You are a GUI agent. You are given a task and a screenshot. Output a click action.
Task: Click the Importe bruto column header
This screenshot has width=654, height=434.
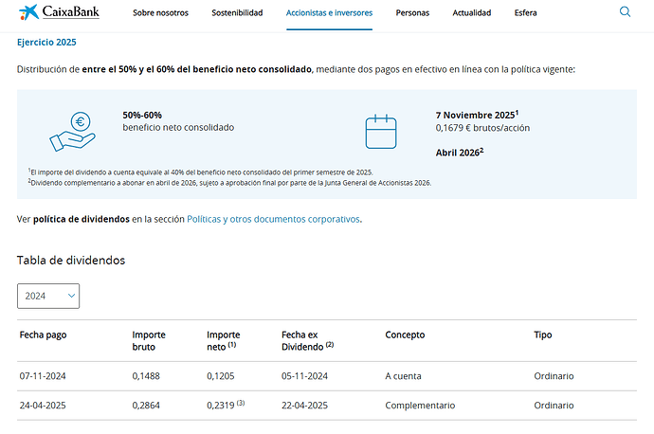[149, 339]
